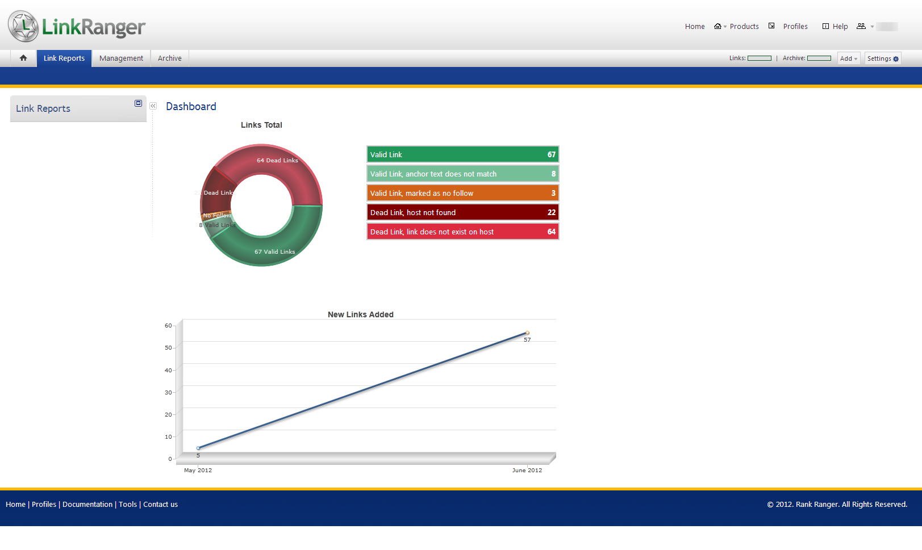Select Valid Link marked as no follow row

point(463,193)
